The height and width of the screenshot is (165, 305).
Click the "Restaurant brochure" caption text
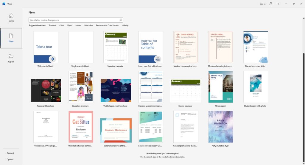45,106
